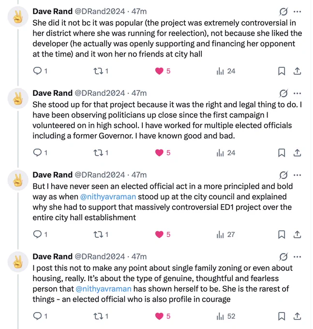Open Dave Rand name on the first tweet
The width and height of the screenshot is (313, 329).
tap(52, 11)
